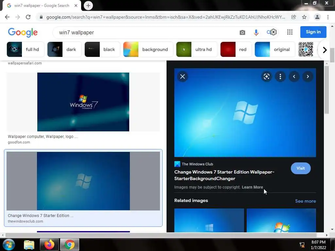Open a new tab with plus button
The image size is (335, 251).
tap(88, 6)
